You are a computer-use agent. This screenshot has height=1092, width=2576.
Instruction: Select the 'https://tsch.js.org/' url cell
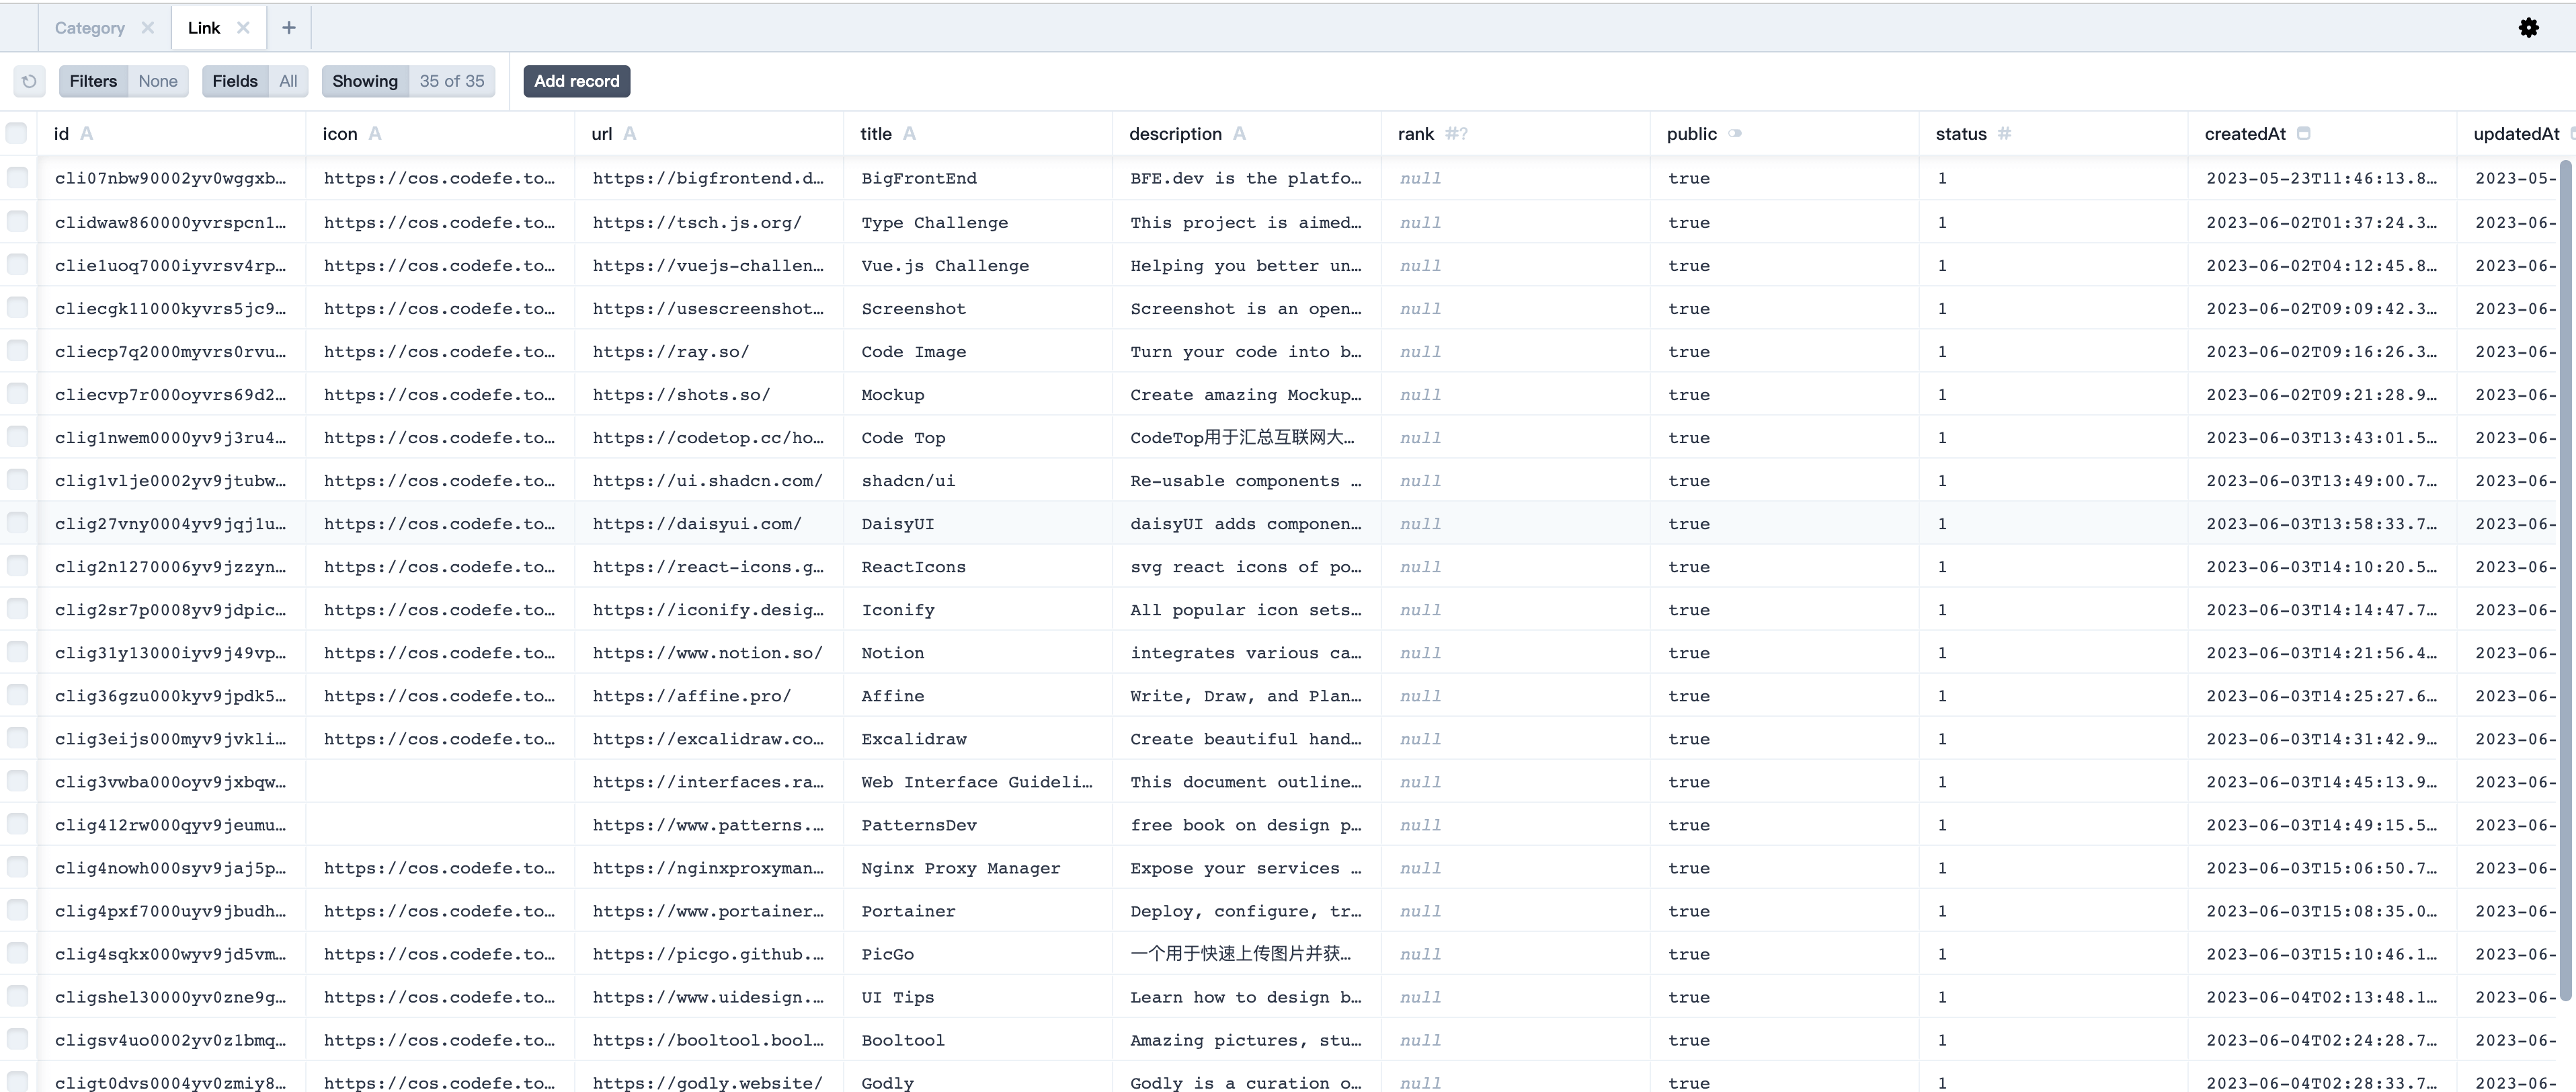click(709, 222)
